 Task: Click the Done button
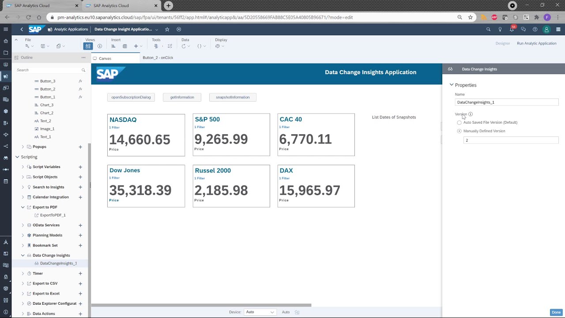[556, 312]
